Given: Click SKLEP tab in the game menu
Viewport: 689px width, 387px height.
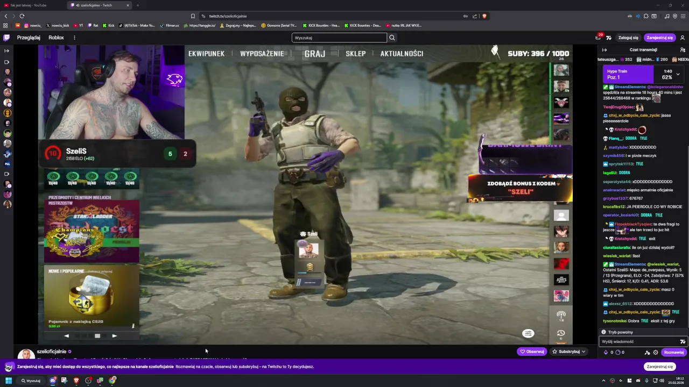Looking at the screenshot, I should [x=355, y=54].
